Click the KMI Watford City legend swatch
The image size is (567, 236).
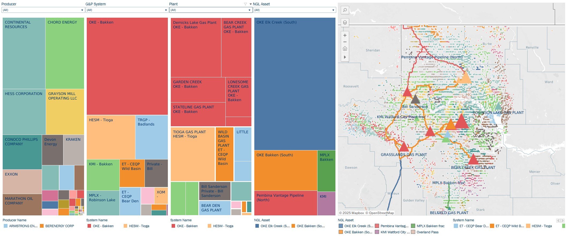click(x=377, y=232)
